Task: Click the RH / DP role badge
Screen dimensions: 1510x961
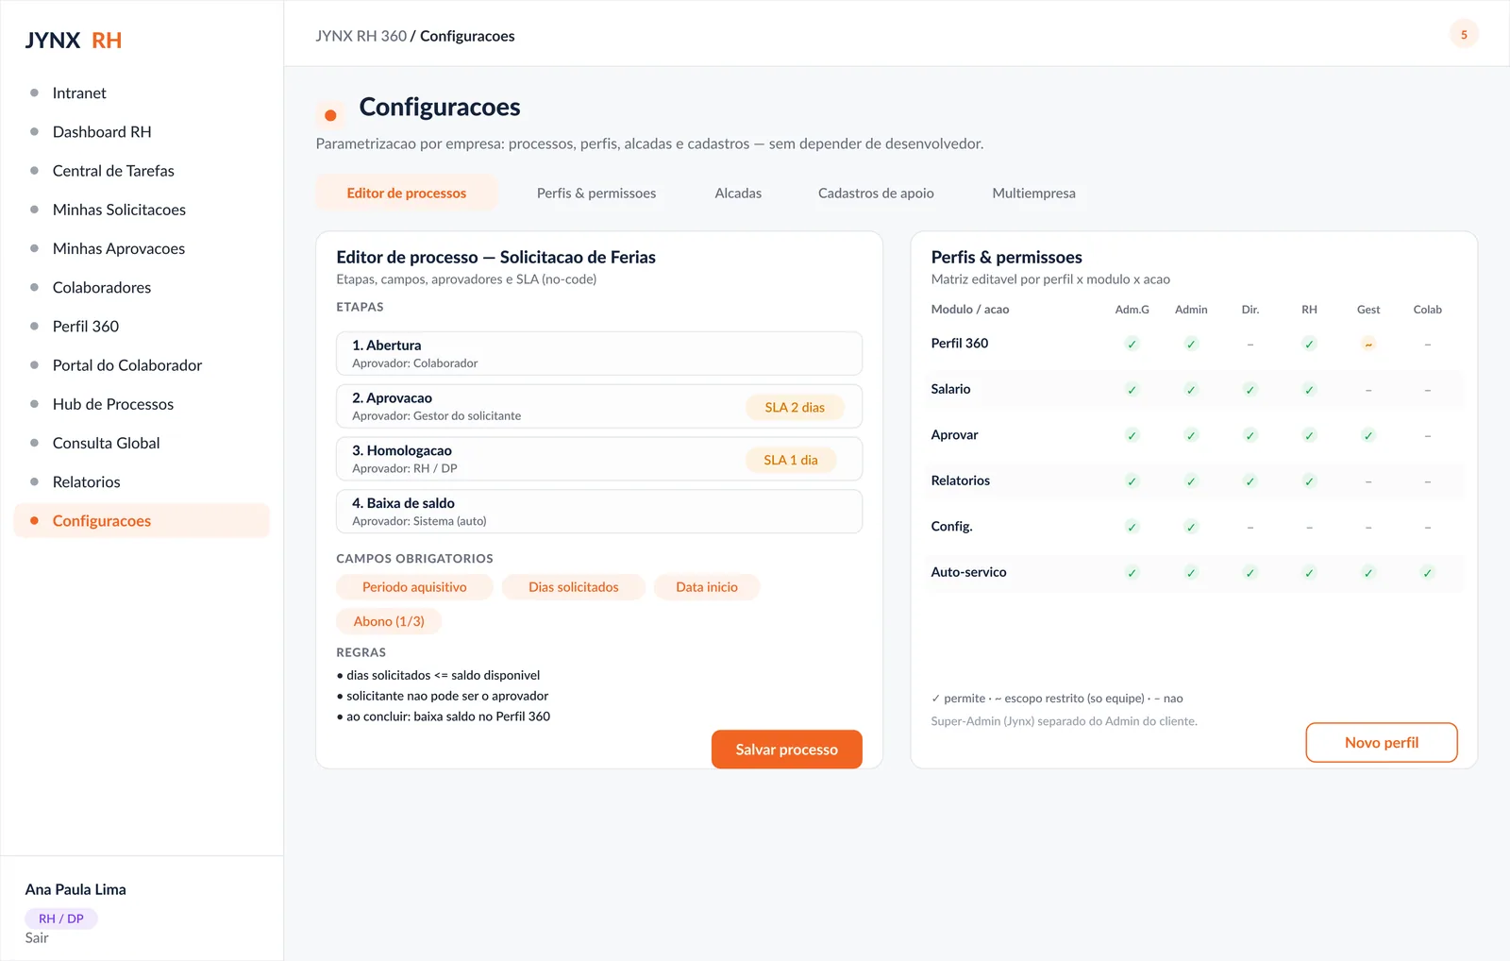Action: (x=61, y=919)
